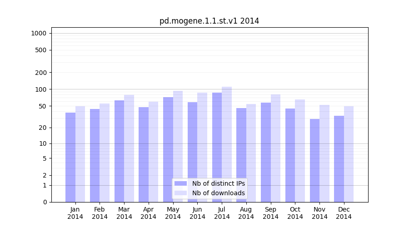This screenshot has height=227, width=409.
Task: Select the 0 y-axis tick label
Action: pos(45,202)
